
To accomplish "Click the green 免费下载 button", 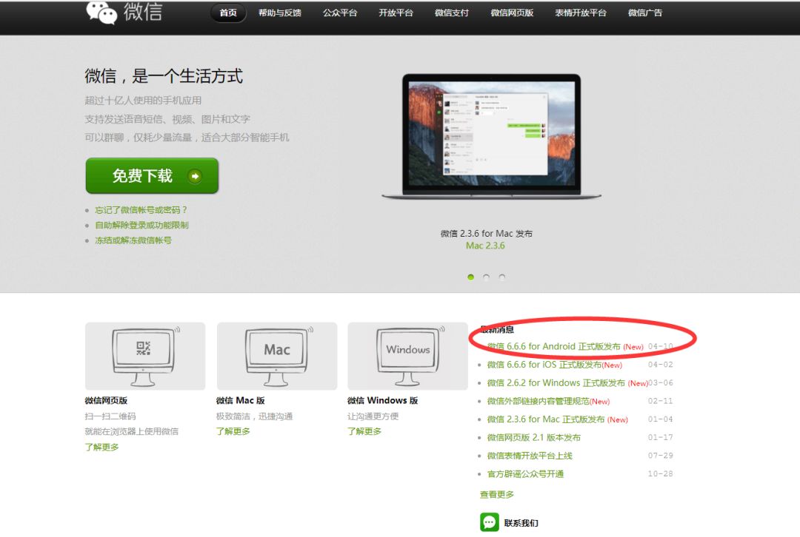I will click(x=152, y=176).
